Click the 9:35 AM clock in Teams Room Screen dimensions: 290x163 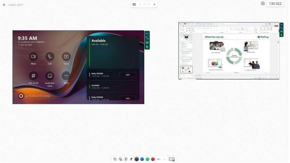(x=27, y=38)
